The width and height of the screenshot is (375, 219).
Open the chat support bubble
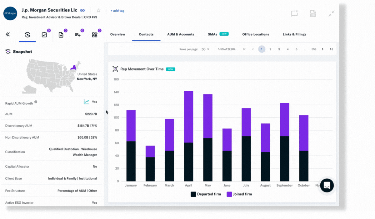[x=327, y=185]
